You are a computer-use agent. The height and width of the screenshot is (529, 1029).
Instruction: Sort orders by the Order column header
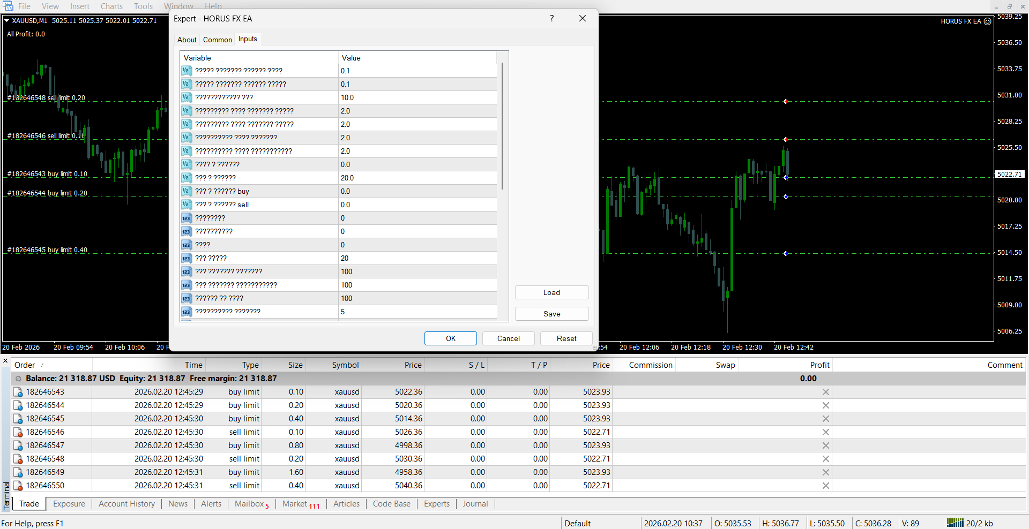(25, 365)
